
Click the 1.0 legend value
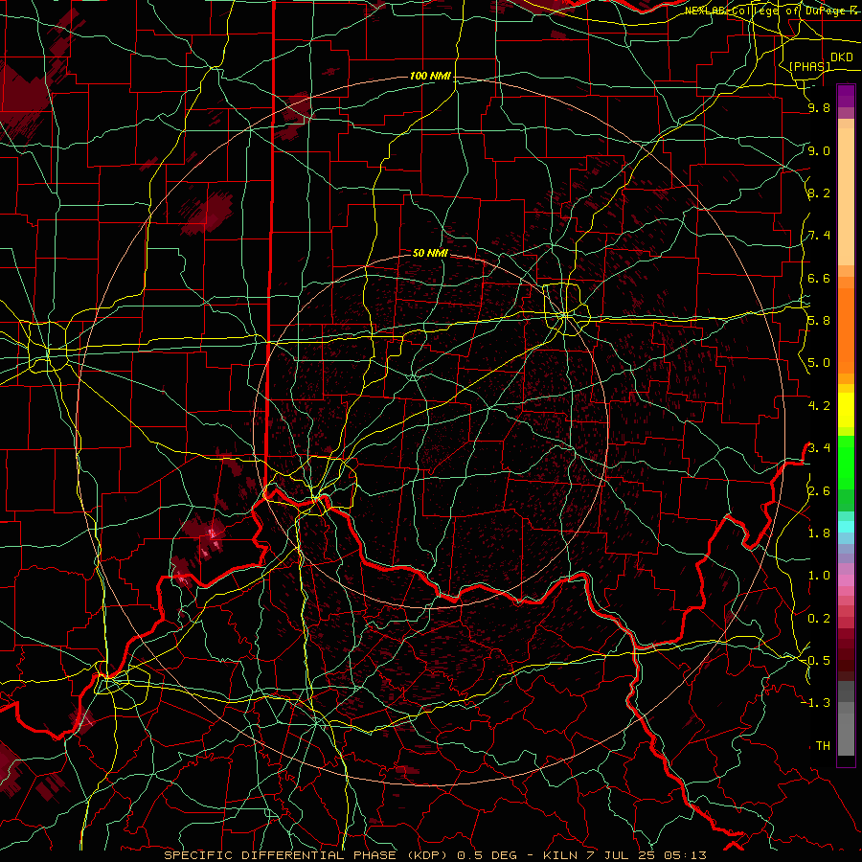(819, 575)
